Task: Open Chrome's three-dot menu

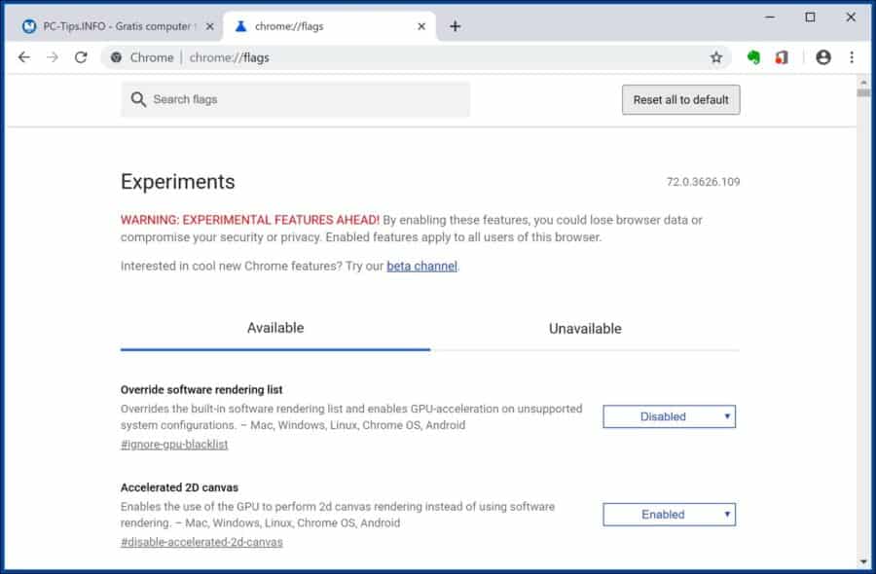Action: pyautogui.click(x=853, y=57)
